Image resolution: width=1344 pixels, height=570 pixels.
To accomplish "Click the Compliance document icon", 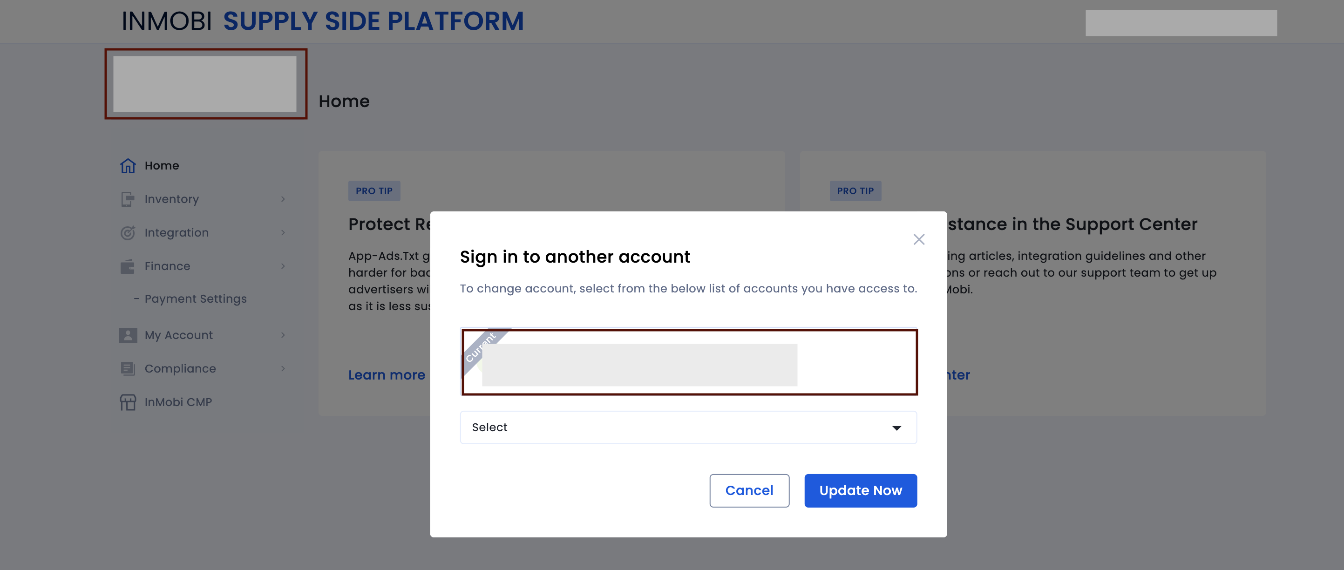I will pyautogui.click(x=128, y=369).
